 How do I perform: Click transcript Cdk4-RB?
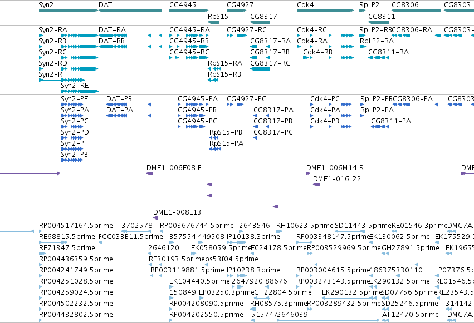(328, 58)
